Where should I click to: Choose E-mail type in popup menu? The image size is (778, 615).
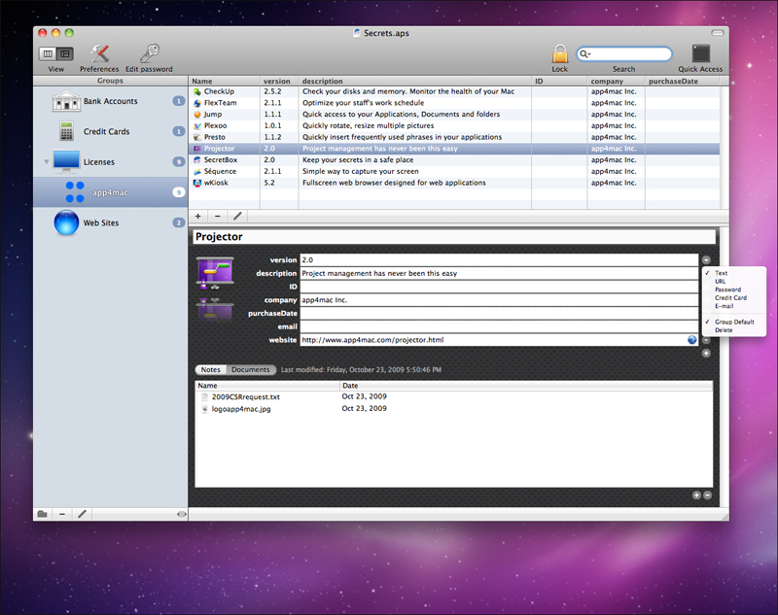pos(734,306)
